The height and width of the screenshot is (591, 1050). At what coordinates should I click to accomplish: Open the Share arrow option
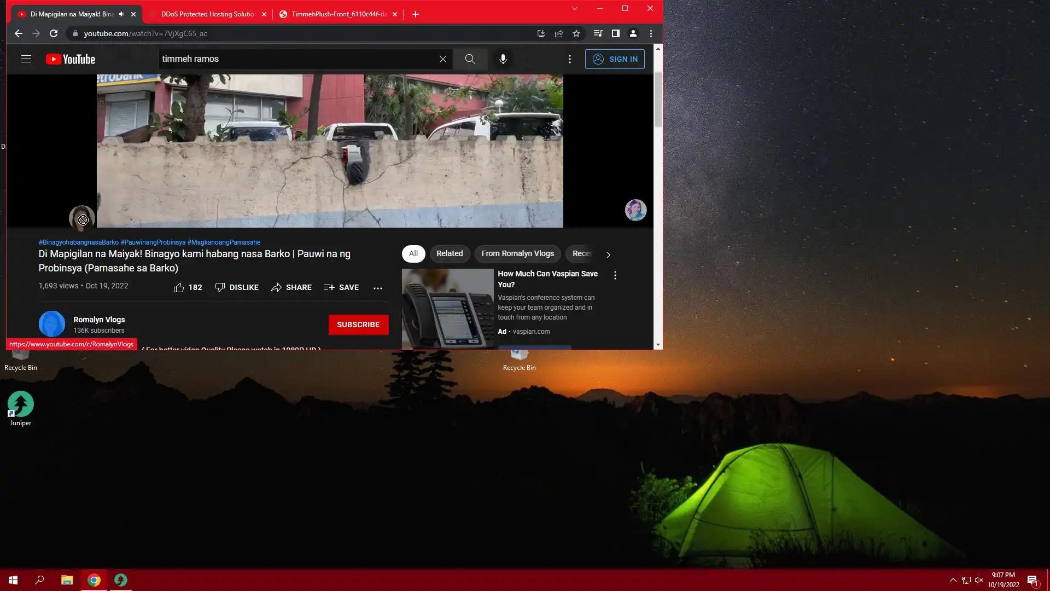pos(291,288)
